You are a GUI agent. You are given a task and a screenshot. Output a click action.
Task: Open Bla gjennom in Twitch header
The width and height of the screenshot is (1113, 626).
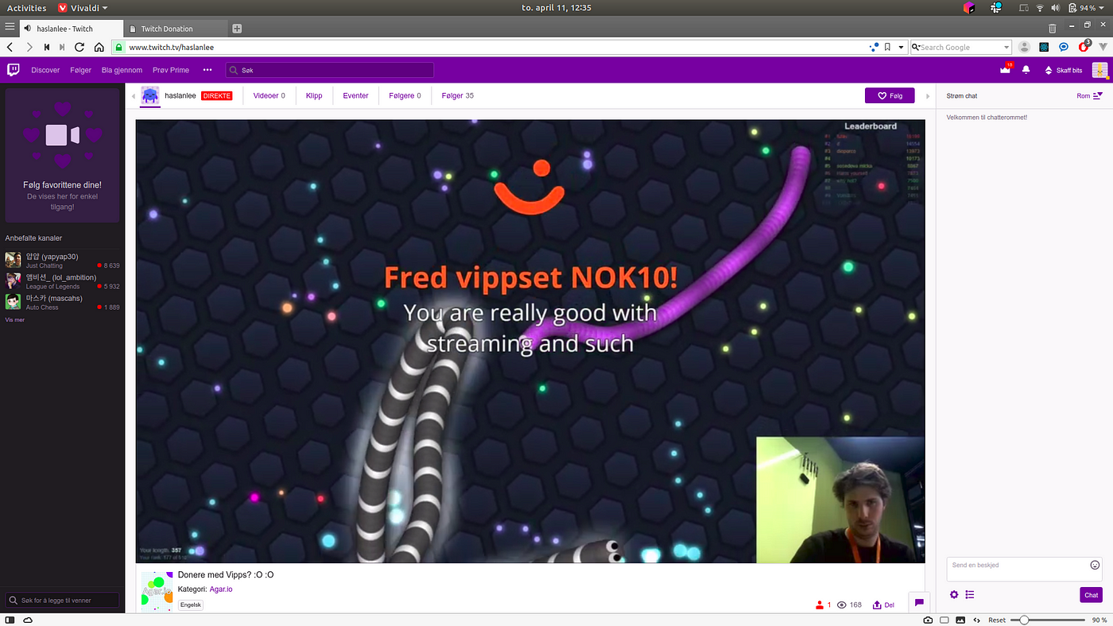(120, 70)
